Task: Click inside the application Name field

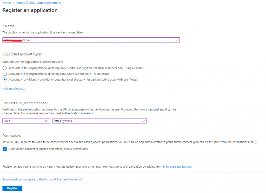Action: click(91, 40)
